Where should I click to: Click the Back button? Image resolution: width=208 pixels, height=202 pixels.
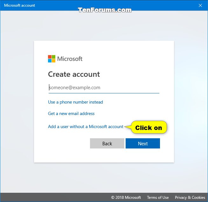(107, 143)
